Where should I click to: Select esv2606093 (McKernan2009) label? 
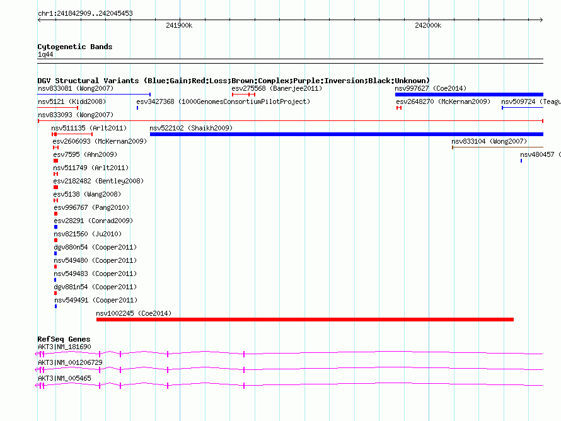tap(100, 141)
